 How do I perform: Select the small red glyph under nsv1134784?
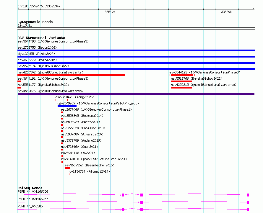coord(69,174)
